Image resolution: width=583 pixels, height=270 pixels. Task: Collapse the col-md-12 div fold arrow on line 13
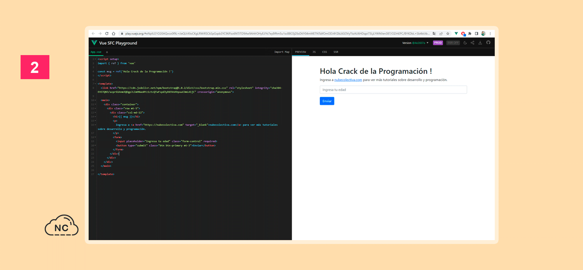[95, 112]
